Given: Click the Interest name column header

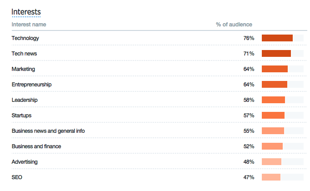Looking at the screenshot, I should pos(29,25).
